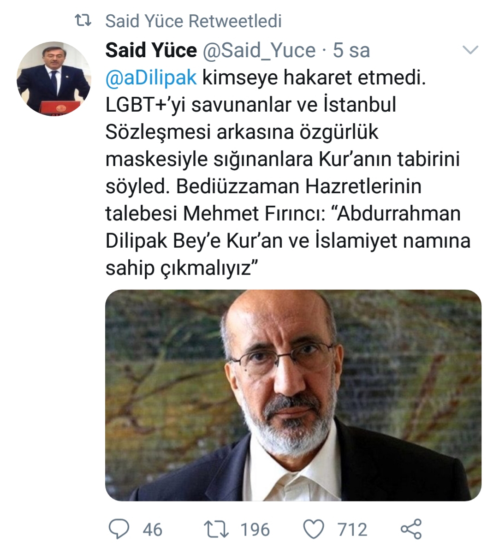The height and width of the screenshot is (548, 487).
Task: Open the @aDilipak mention link
Action: click(x=151, y=77)
